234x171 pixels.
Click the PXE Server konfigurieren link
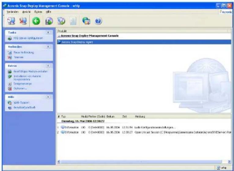click(x=28, y=38)
